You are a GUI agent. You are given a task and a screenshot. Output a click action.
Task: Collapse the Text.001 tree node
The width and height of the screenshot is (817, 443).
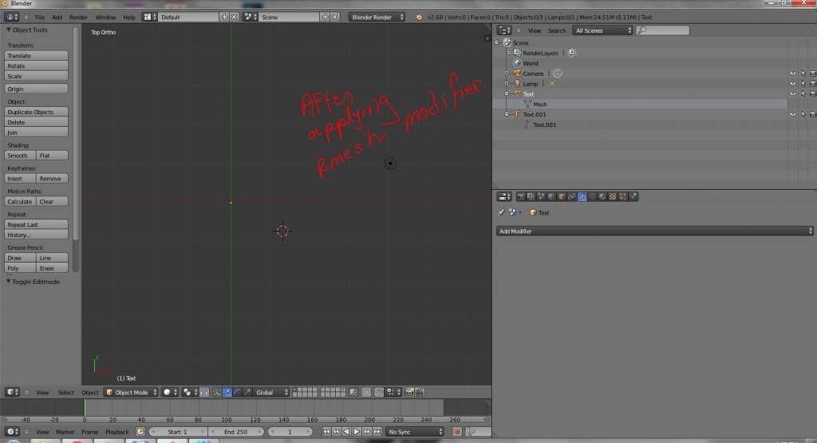coord(507,114)
